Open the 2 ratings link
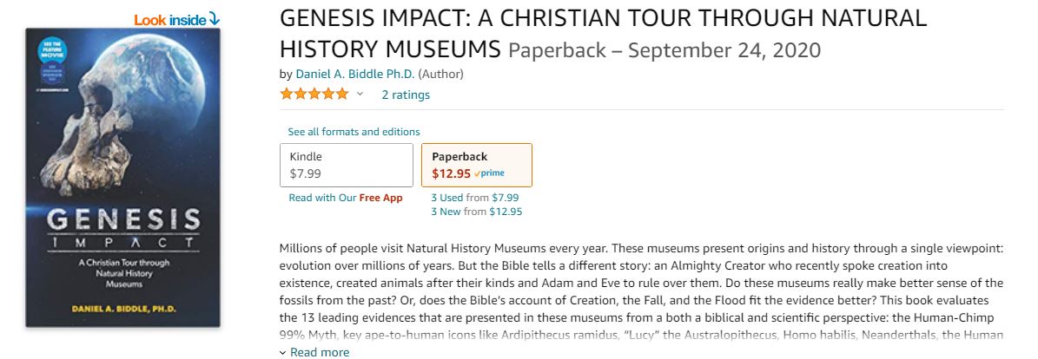This screenshot has height=359, width=1038. pos(406,95)
